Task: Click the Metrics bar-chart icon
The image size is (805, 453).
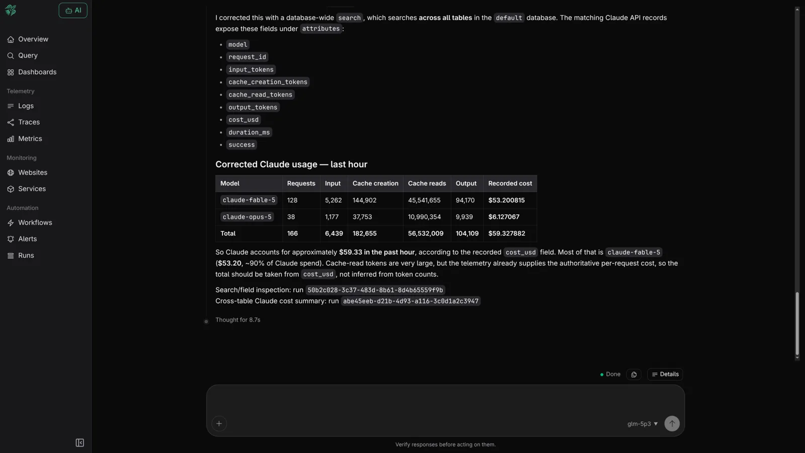Action: 11,139
